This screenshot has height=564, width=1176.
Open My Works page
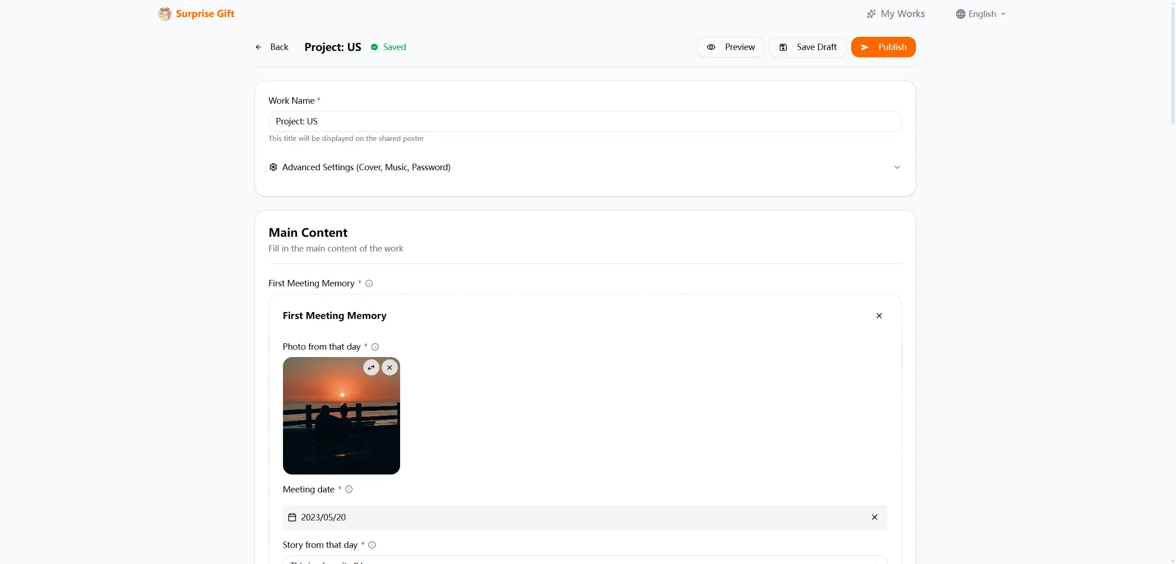click(896, 14)
